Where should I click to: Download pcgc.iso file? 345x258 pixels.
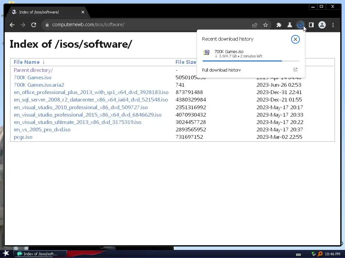[x=23, y=137]
